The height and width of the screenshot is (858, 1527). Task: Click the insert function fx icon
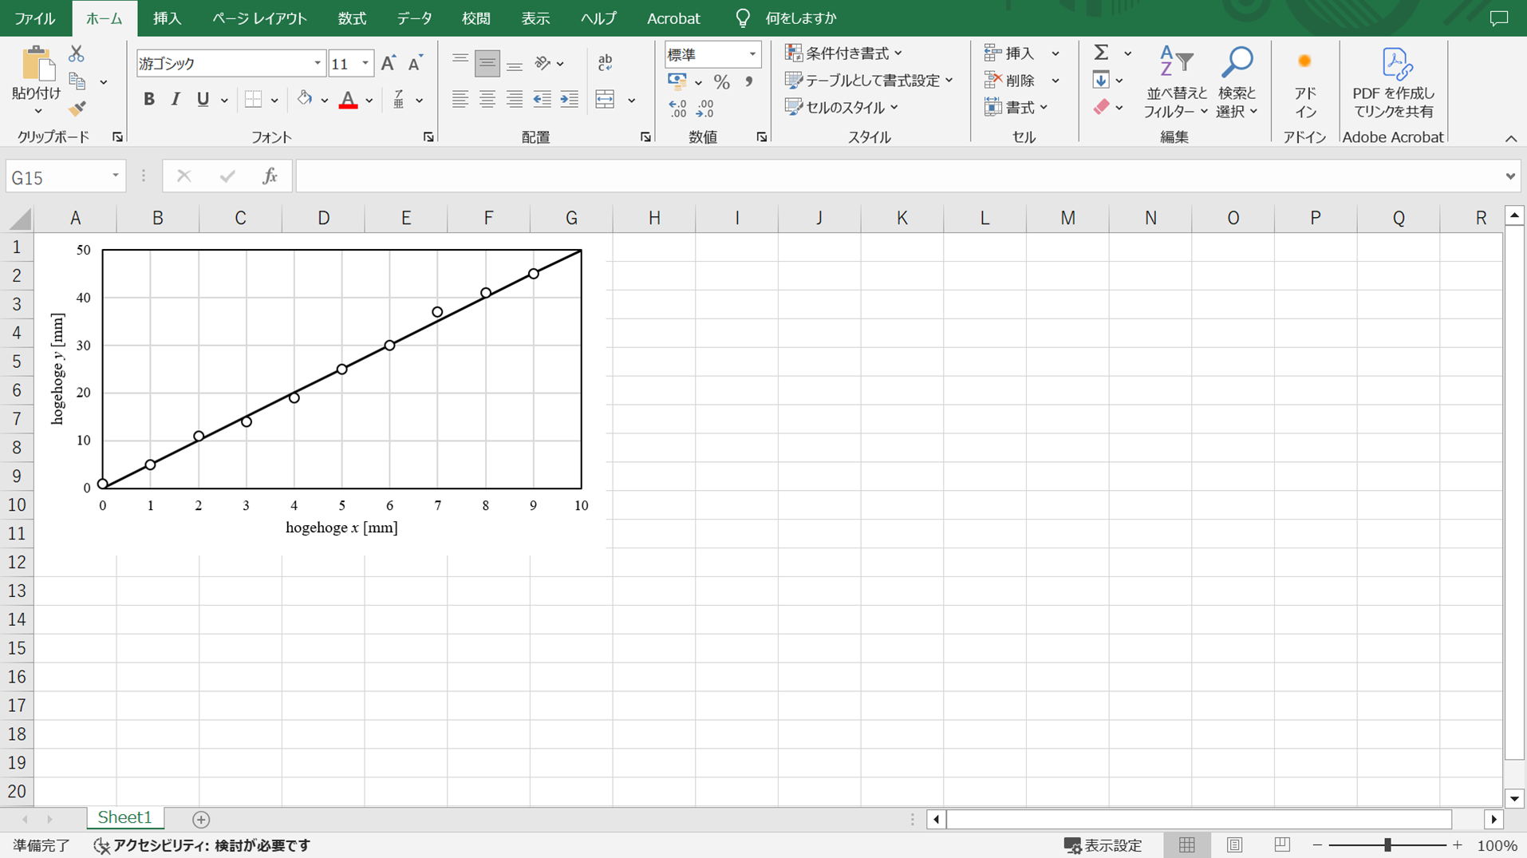(270, 176)
